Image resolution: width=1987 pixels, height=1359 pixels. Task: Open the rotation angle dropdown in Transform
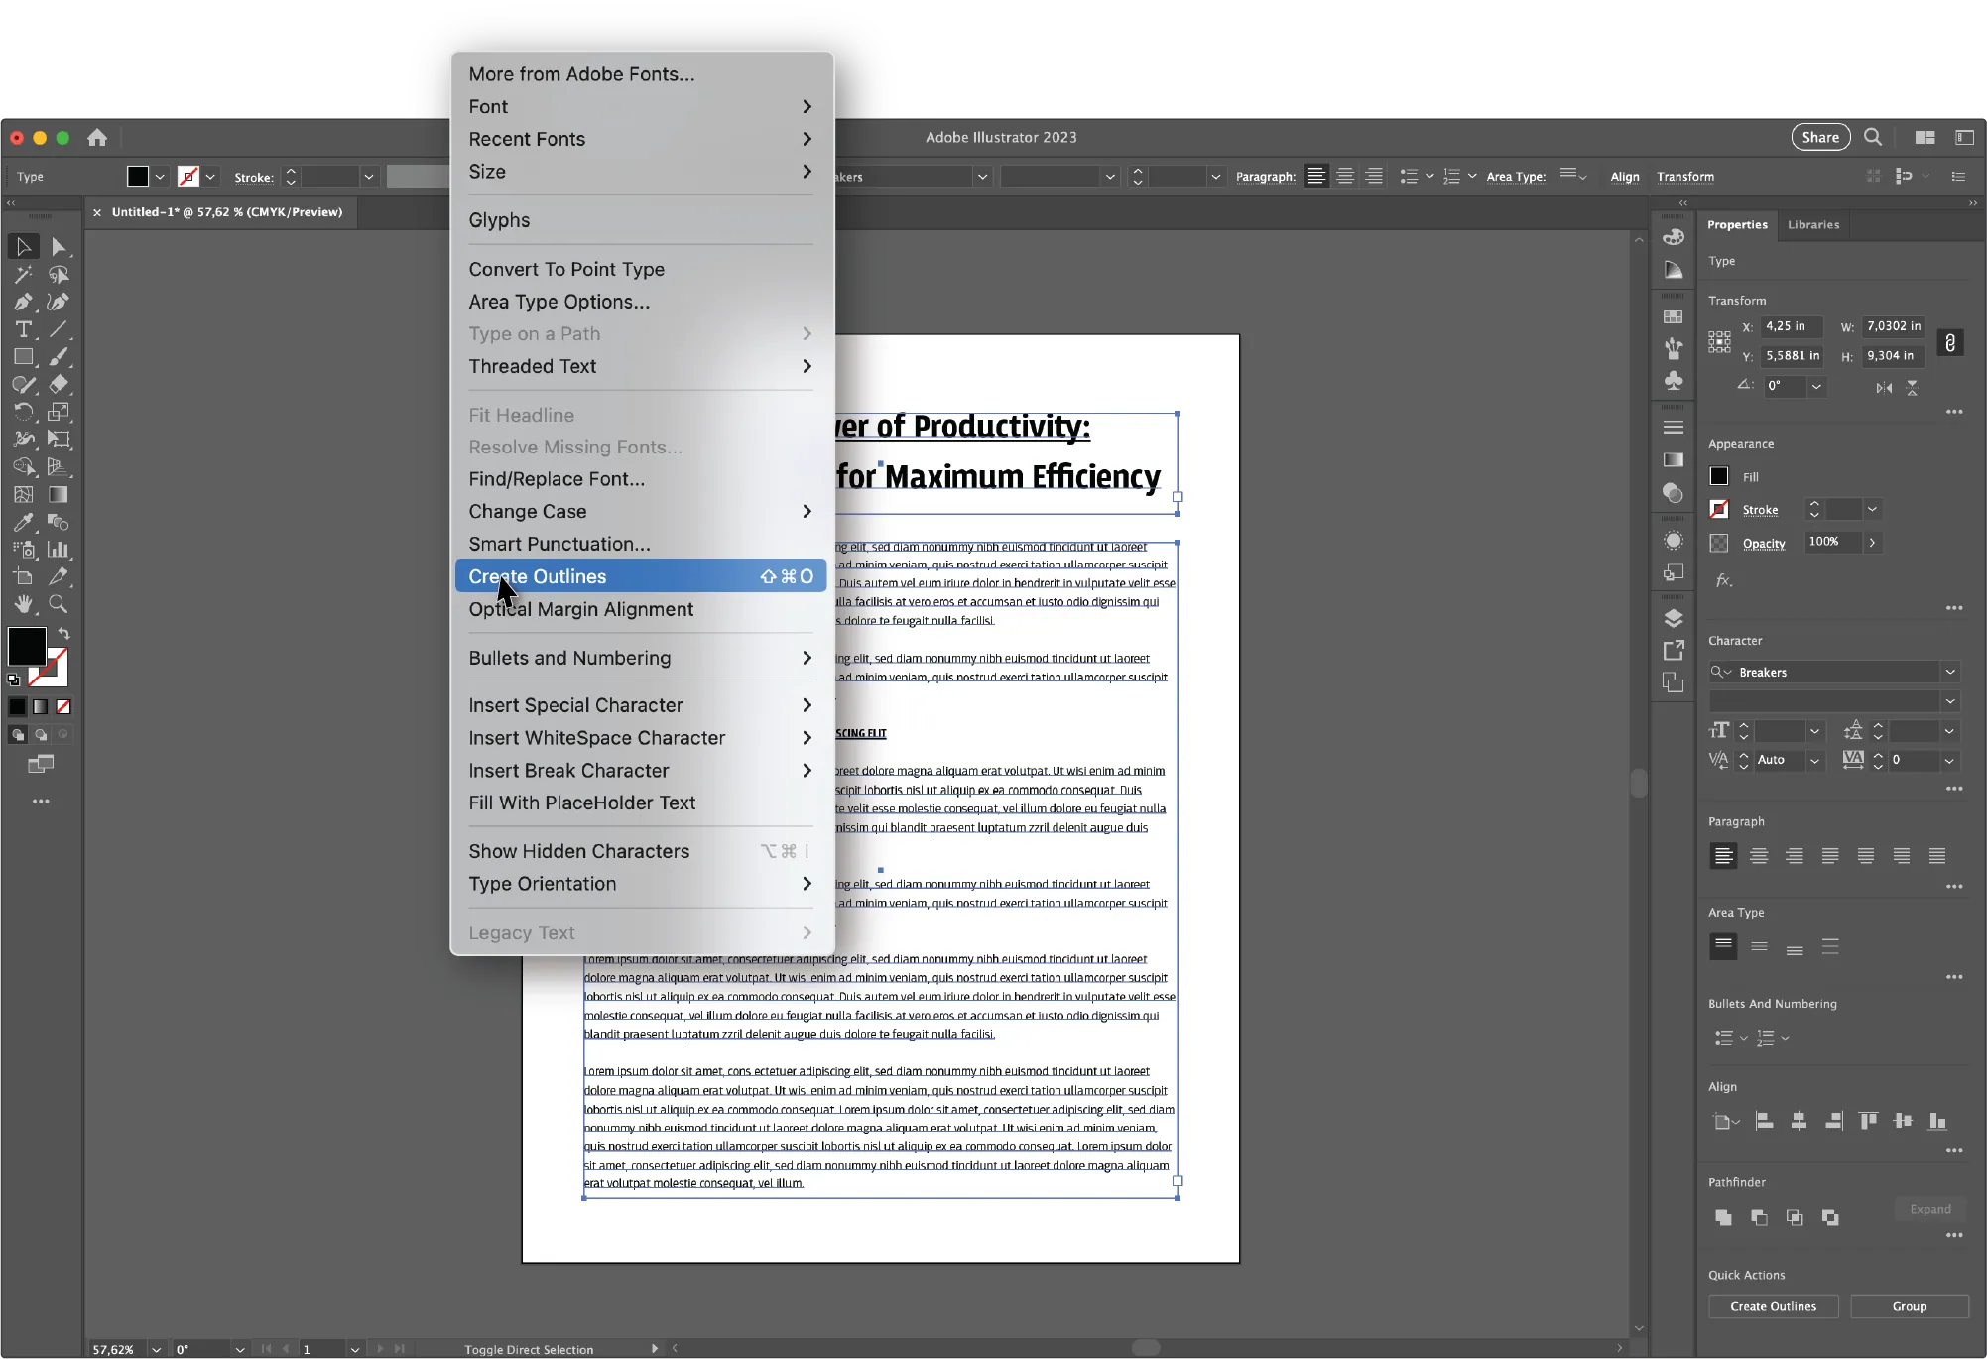click(x=1816, y=386)
